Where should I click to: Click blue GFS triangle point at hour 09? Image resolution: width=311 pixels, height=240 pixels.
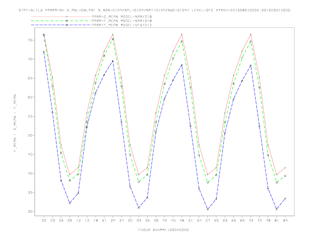pyautogui.click(x=70, y=203)
